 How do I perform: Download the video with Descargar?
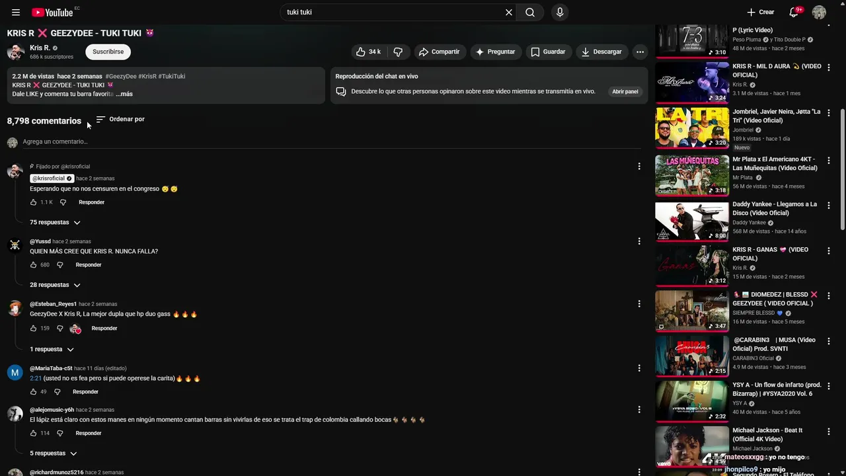601,52
